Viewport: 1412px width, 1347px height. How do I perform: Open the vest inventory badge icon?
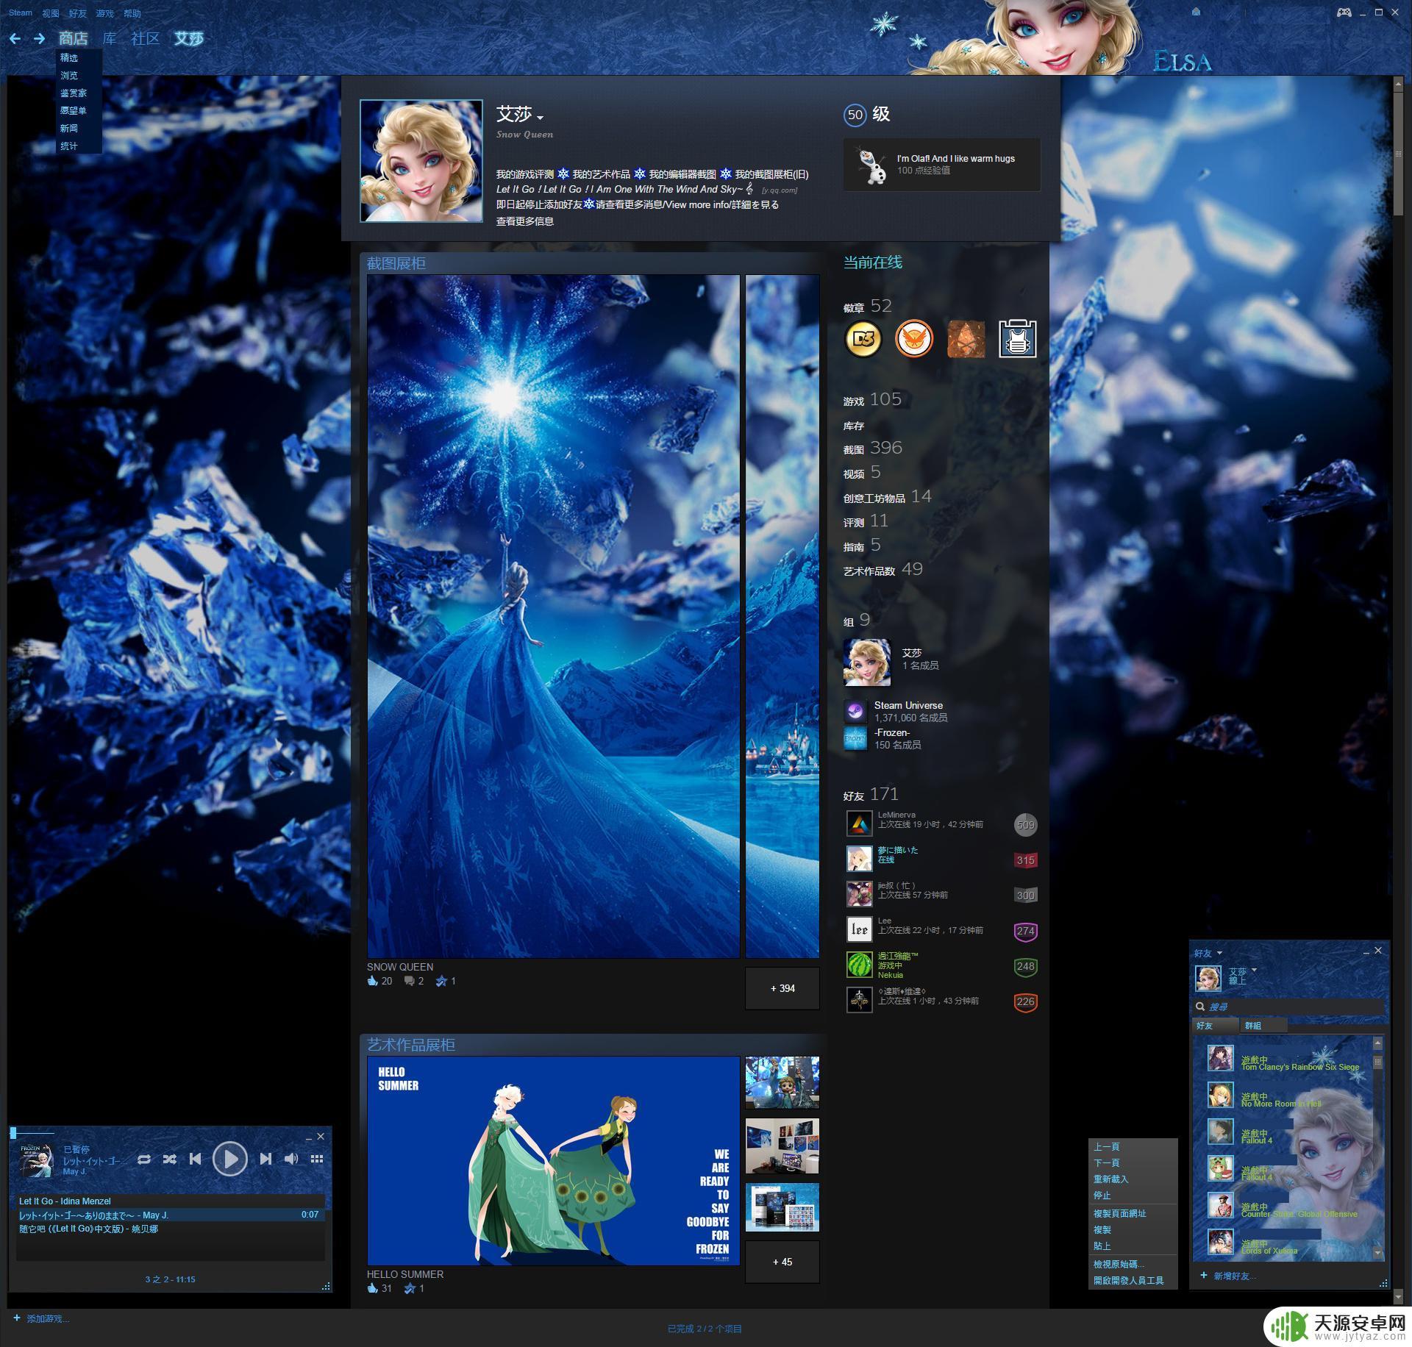1018,339
